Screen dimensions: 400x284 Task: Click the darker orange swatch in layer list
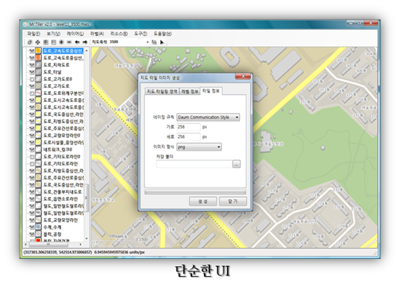pyautogui.click(x=38, y=57)
